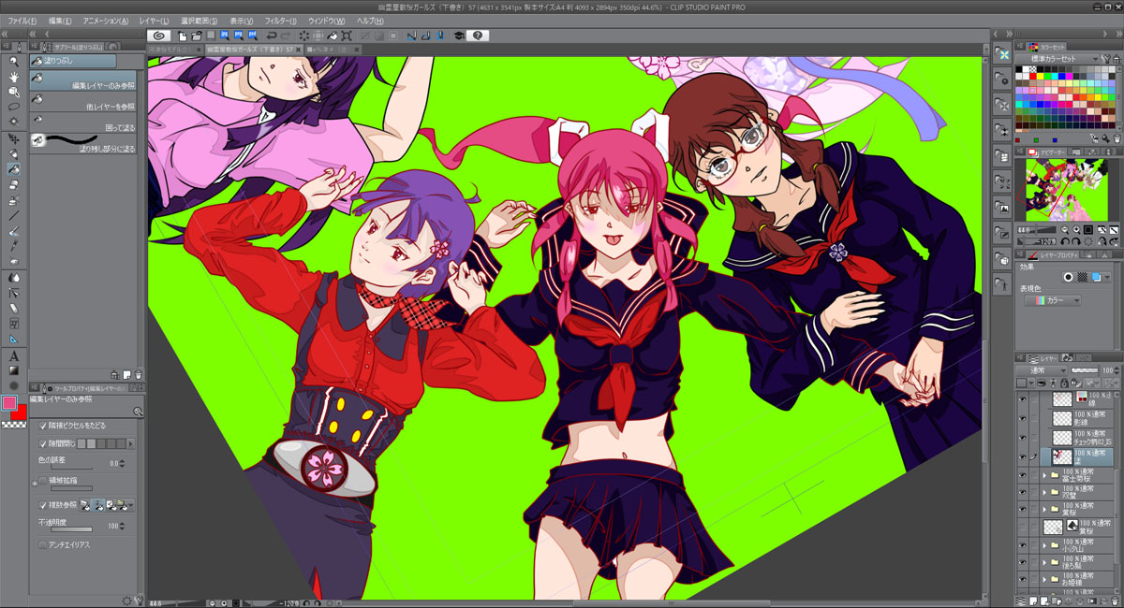The width and height of the screenshot is (1124, 608).
Task: Click the Save document icon in the command bar
Action: (x=211, y=36)
